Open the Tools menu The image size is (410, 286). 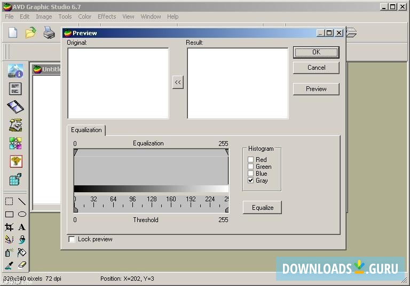(x=65, y=17)
